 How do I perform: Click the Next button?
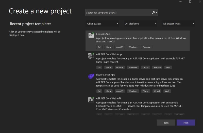click(x=186, y=123)
